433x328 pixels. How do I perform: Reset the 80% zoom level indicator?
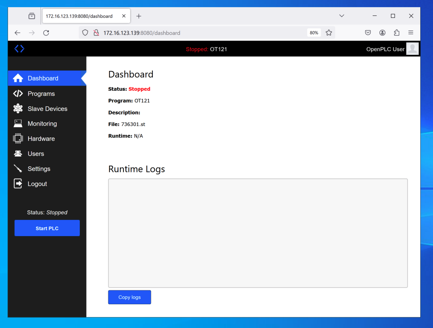pos(314,33)
